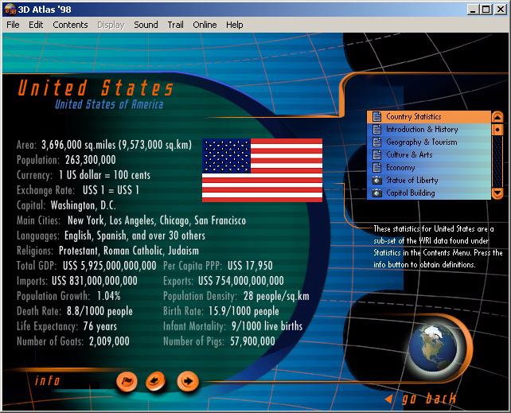The image size is (511, 413).
Task: Open Culture & Arts topic
Action: coord(429,154)
